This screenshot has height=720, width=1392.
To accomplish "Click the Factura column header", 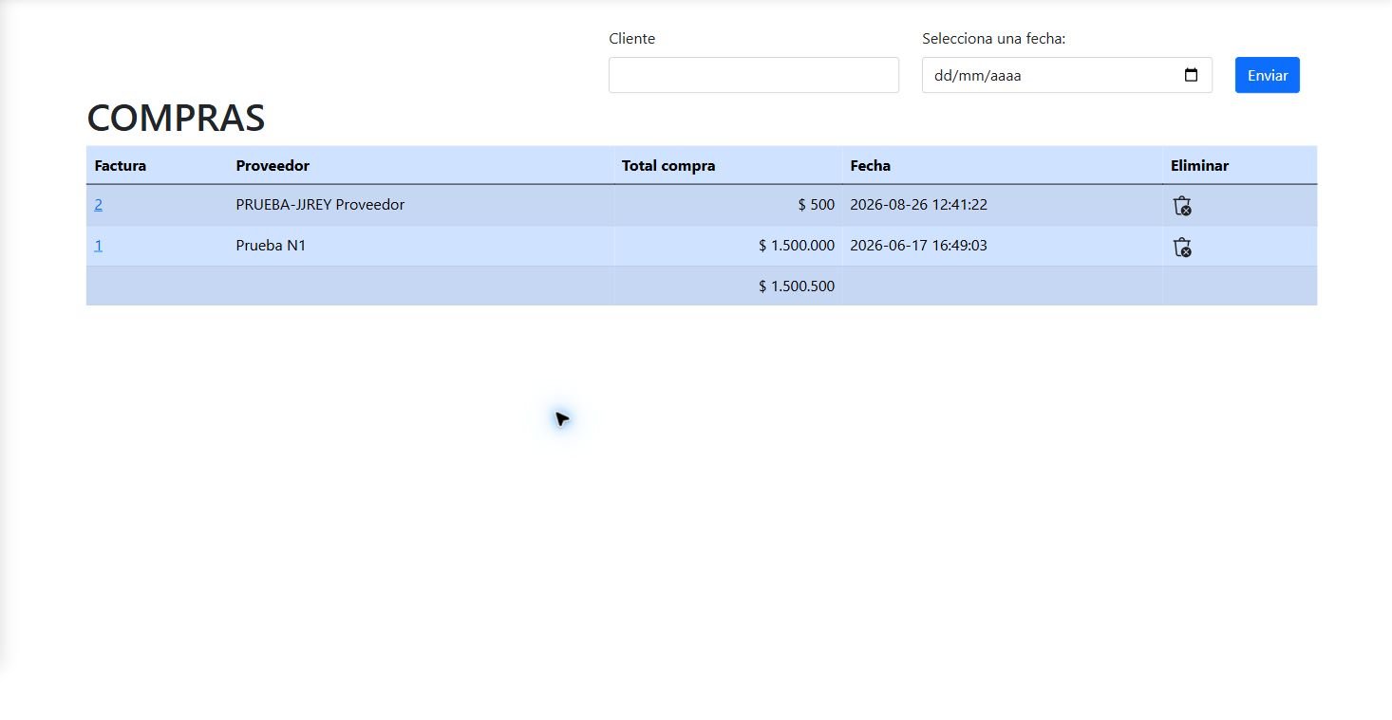I will point(159,165).
